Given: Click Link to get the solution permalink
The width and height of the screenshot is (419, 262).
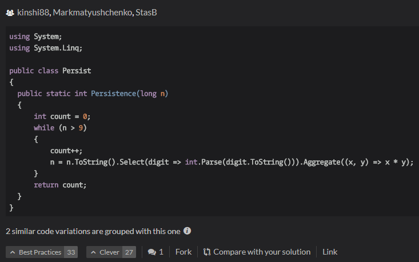Looking at the screenshot, I should click(x=330, y=252).
